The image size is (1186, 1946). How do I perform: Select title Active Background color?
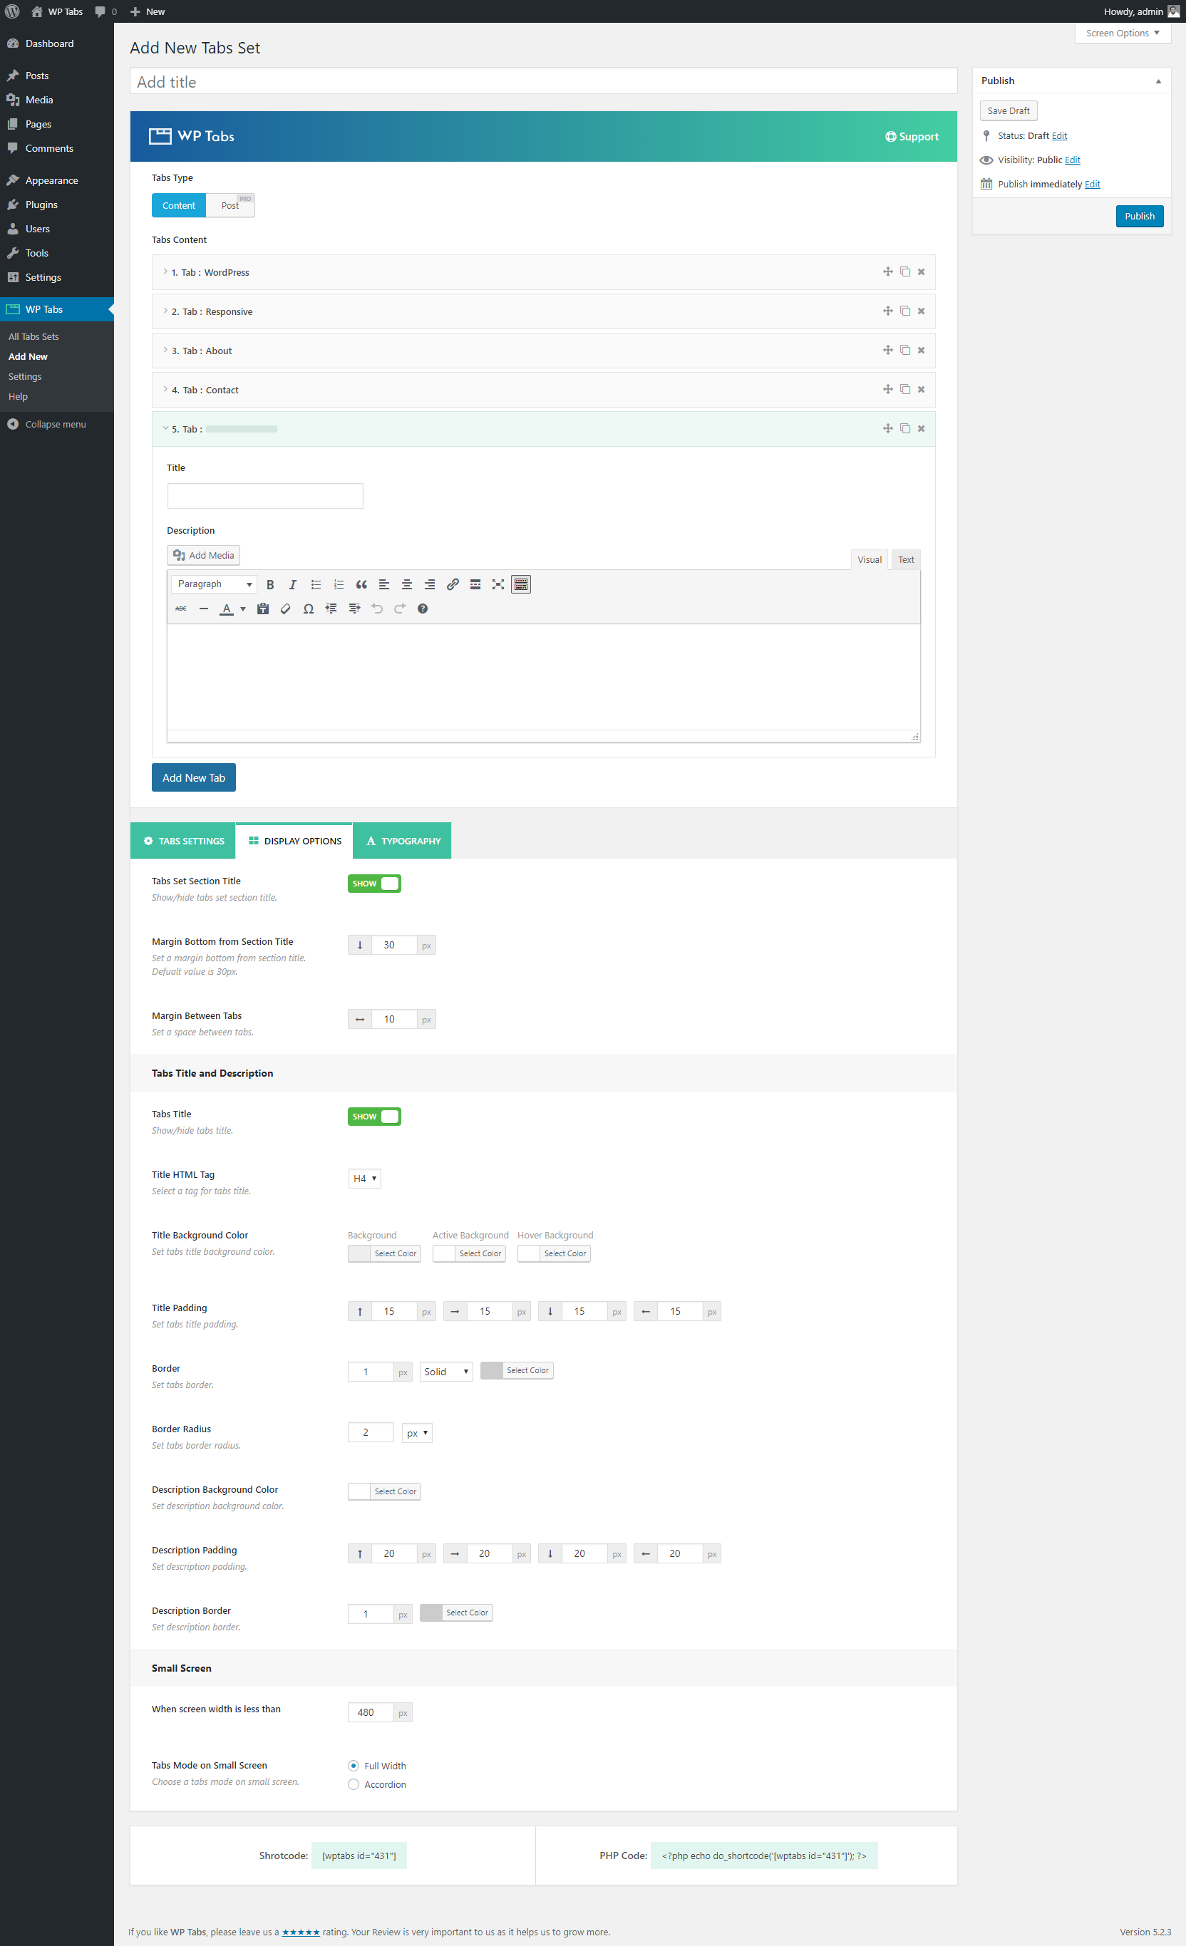(468, 1254)
